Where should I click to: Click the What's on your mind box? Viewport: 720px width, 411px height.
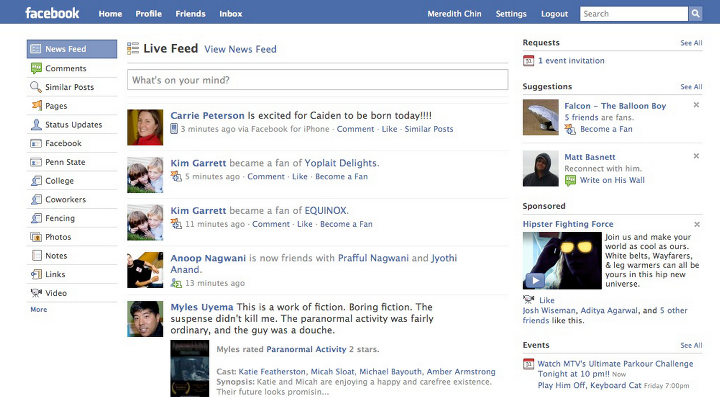pos(317,80)
